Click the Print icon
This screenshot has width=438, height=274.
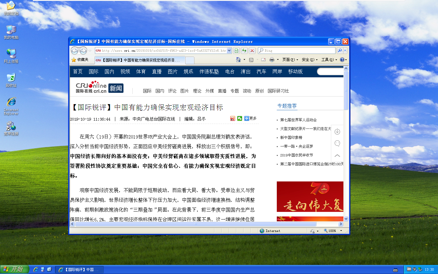[272, 60]
